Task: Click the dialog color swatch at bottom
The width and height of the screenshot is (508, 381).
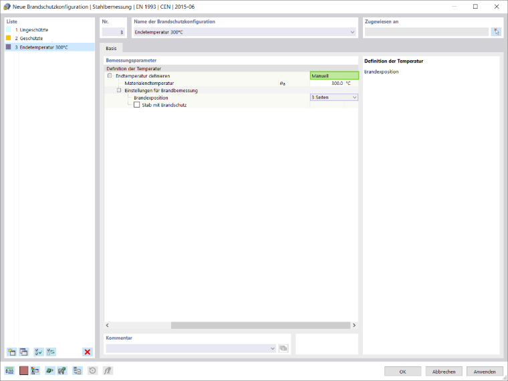Action: click(x=23, y=370)
